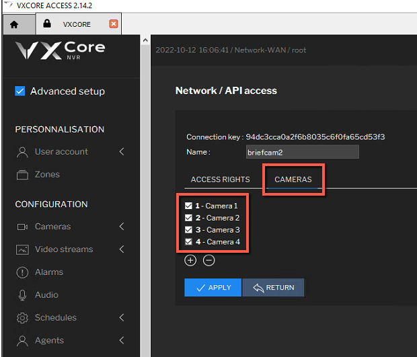The width and height of the screenshot is (417, 357).
Task: Open Alarms from the sidebar
Action: click(49, 272)
